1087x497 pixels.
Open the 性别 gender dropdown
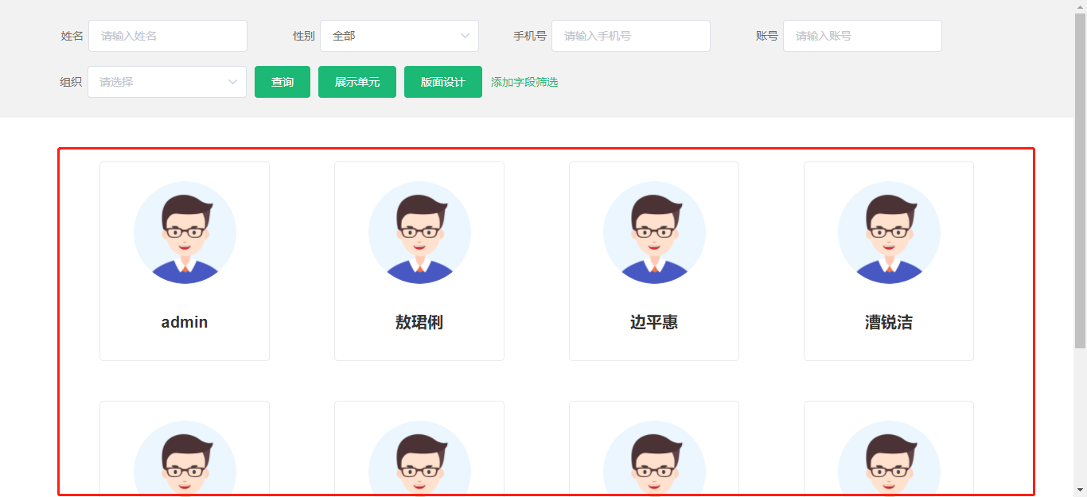point(399,36)
